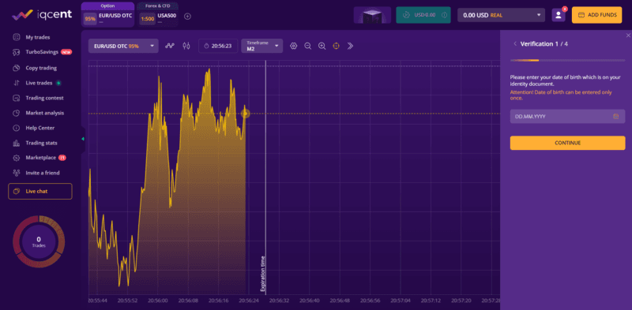Open the Help Center link
This screenshot has height=310, width=632.
pyautogui.click(x=40, y=128)
